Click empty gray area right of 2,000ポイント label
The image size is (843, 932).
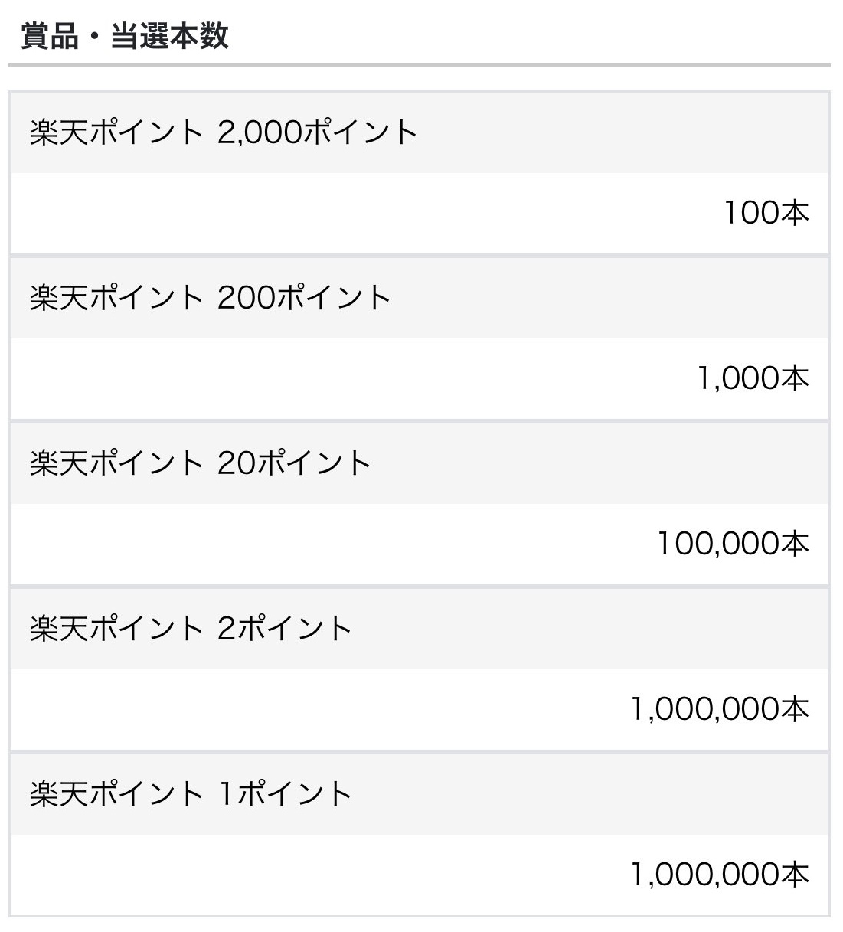[x=613, y=132]
